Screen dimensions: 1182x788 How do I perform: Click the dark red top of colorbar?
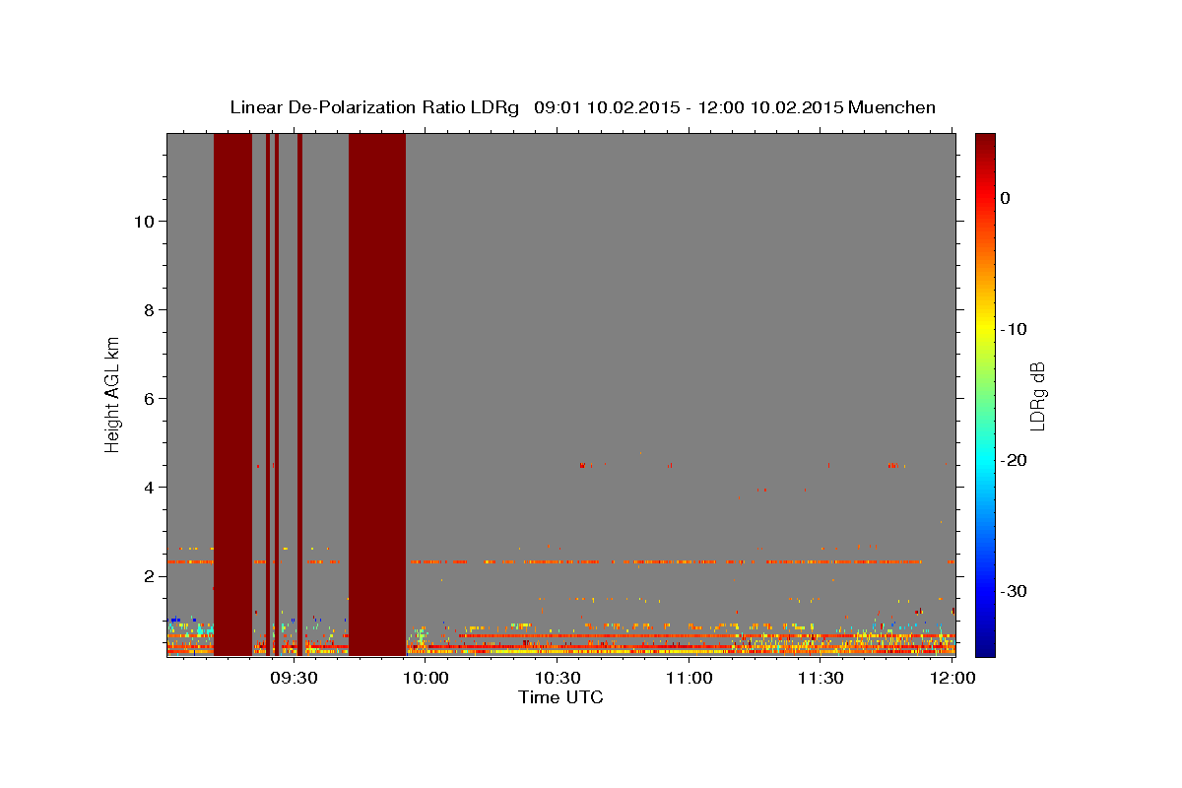(985, 143)
